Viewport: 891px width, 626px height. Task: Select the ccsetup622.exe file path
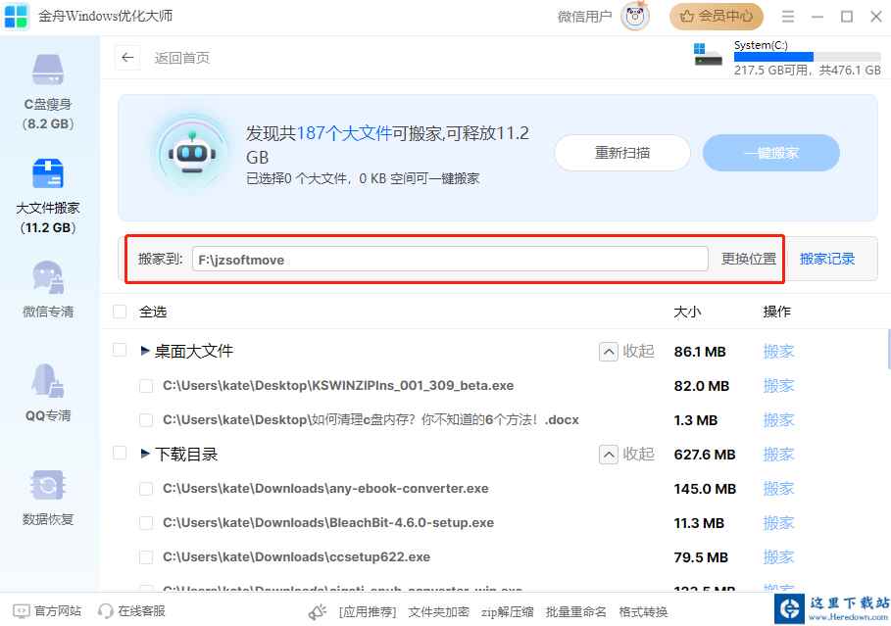pos(296,557)
